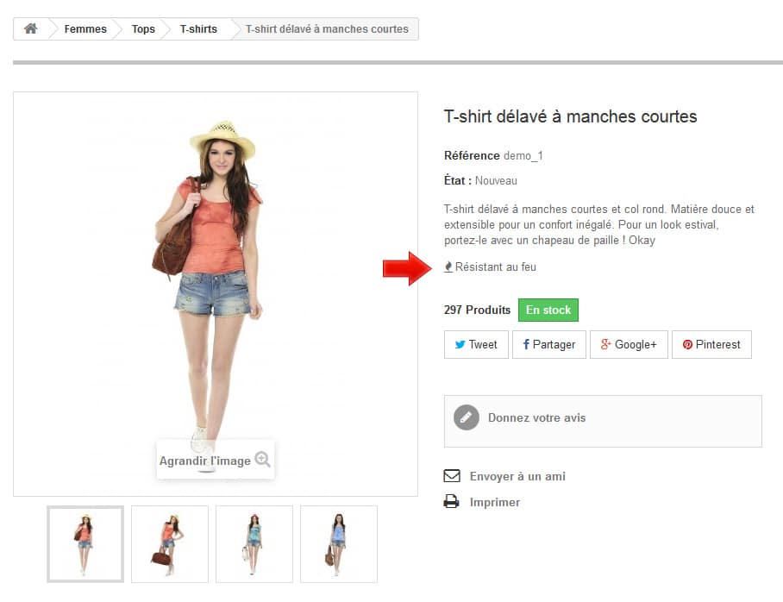The width and height of the screenshot is (783, 602).
Task: Select fourth thumbnail with blue top, no hat
Action: click(x=339, y=544)
